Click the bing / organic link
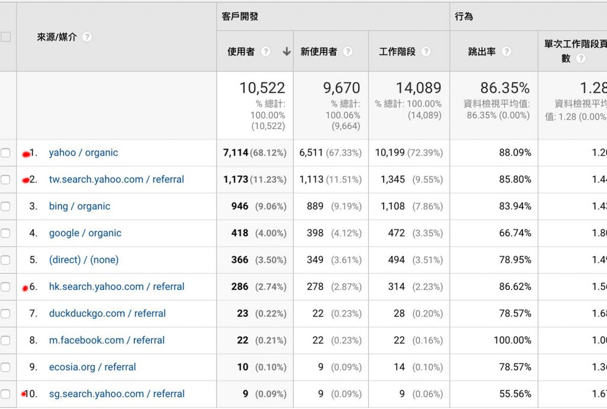This screenshot has width=607, height=409. coord(79,206)
